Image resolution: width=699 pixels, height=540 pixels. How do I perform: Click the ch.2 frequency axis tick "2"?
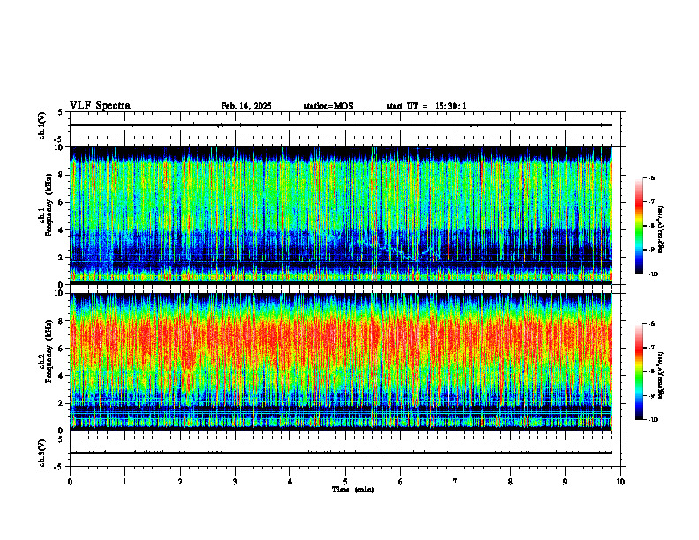click(63, 403)
